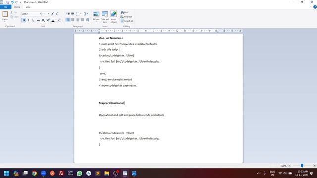Image resolution: width=317 pixels, height=178 pixels.
Task: Click the Line spacing icon
Action: click(85, 14)
